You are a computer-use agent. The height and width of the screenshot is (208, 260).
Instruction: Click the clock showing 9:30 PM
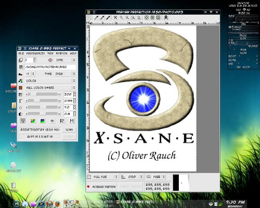236,202
